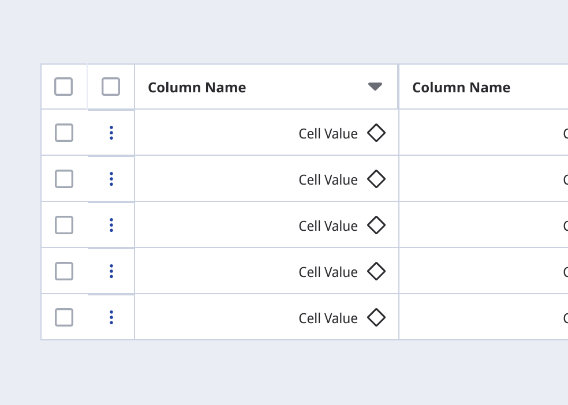Open the second row's three-dot actions menu

click(x=111, y=179)
